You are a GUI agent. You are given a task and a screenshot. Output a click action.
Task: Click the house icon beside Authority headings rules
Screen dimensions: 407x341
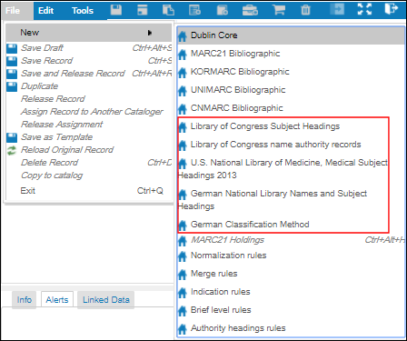coord(183,329)
